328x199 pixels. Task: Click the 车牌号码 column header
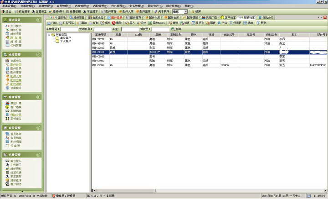tap(101, 35)
